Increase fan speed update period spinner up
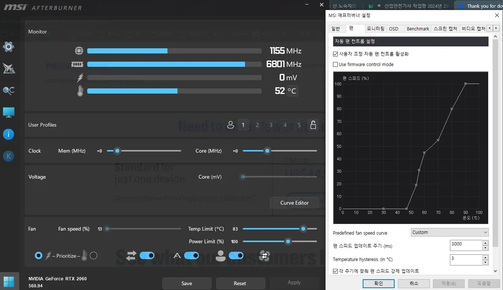 [x=485, y=243]
